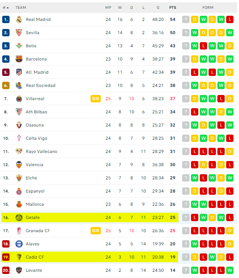Click Granada CF's live 0:0 score badge
Viewport: 239px width, 278px height.
pyautogui.click(x=96, y=231)
